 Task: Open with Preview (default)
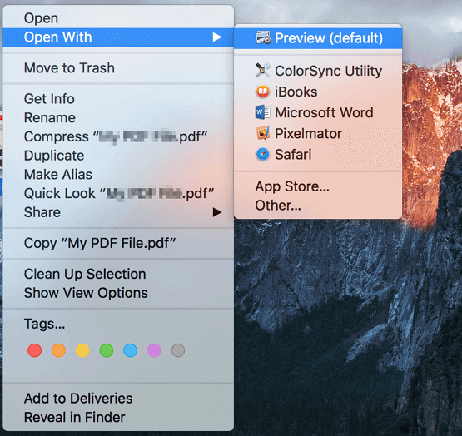(x=318, y=38)
